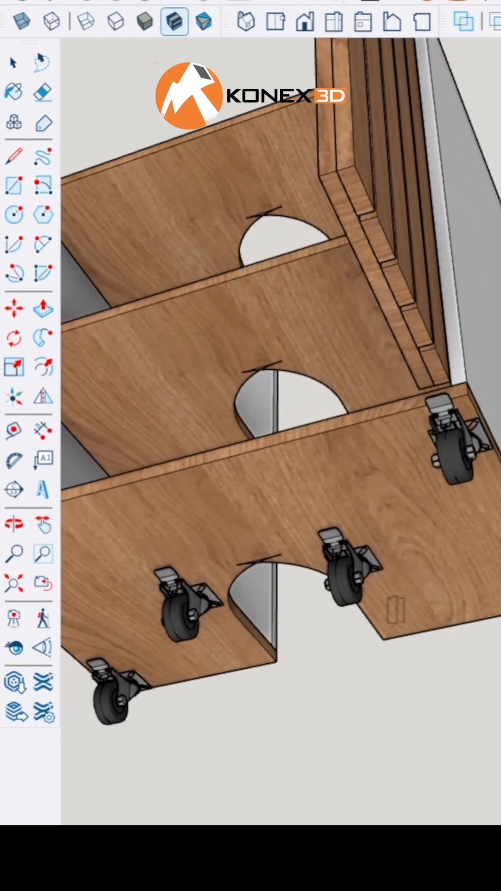Set camera to Back view
This screenshot has width=501, height=891.
click(x=363, y=21)
